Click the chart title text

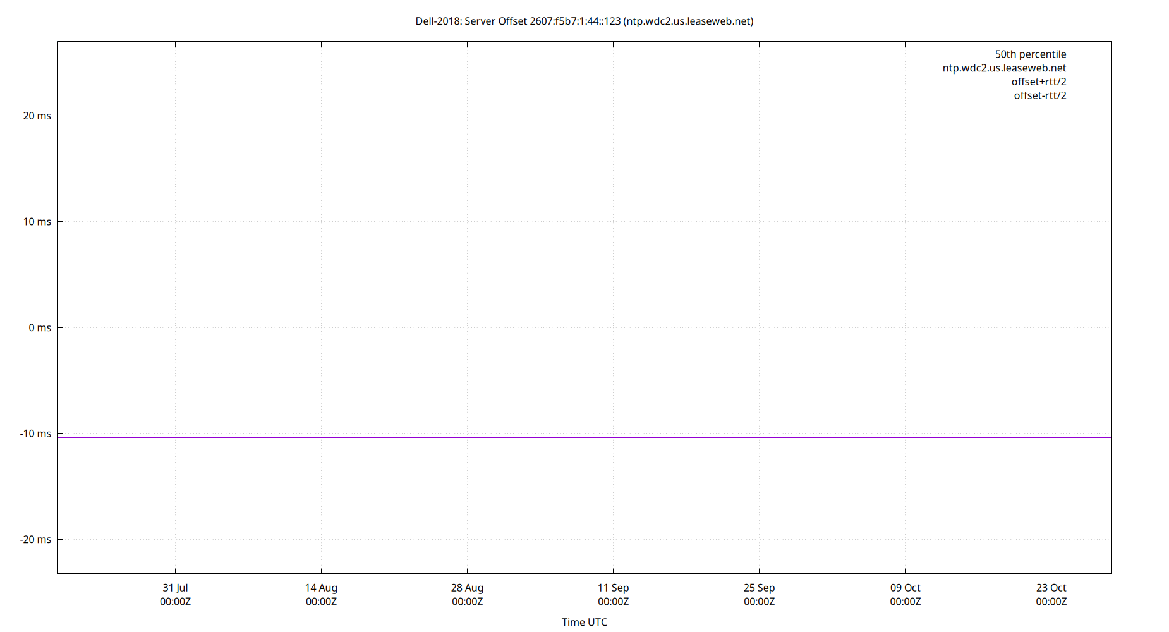click(x=584, y=21)
